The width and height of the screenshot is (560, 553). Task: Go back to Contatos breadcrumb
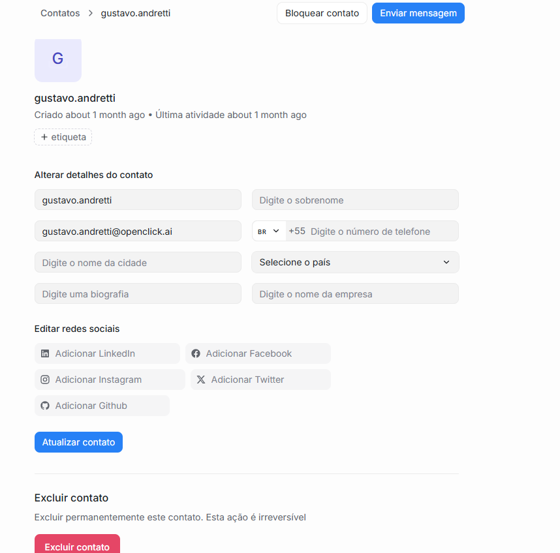point(60,13)
